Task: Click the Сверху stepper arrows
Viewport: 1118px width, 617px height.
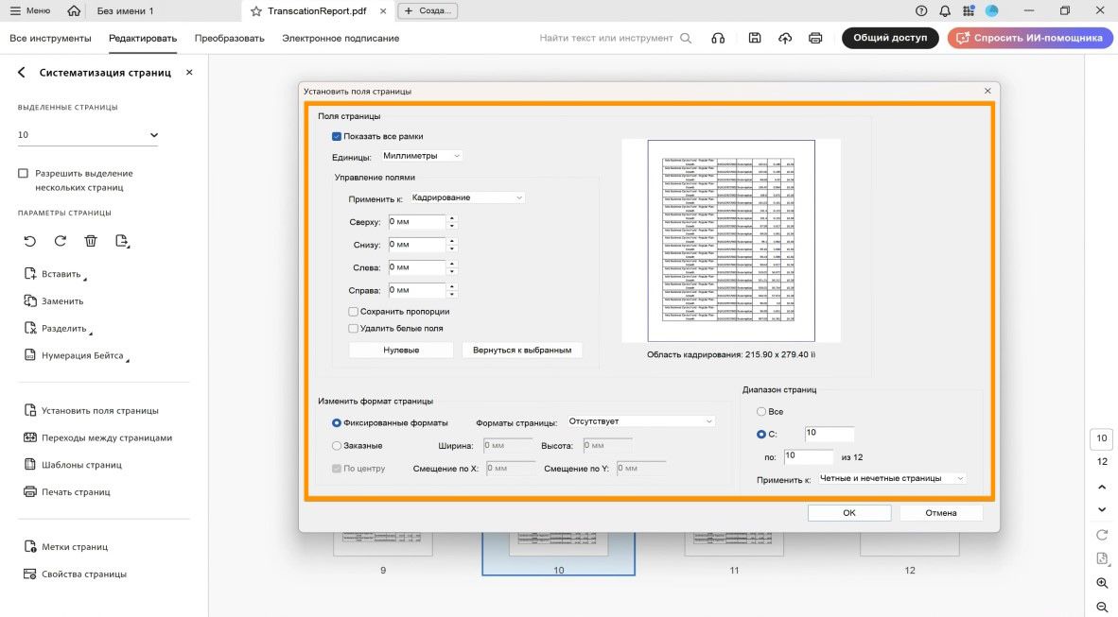Action: coord(452,222)
